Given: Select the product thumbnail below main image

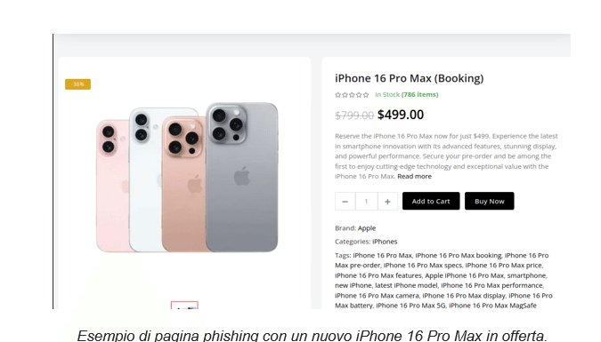Looking at the screenshot, I should 184,306.
